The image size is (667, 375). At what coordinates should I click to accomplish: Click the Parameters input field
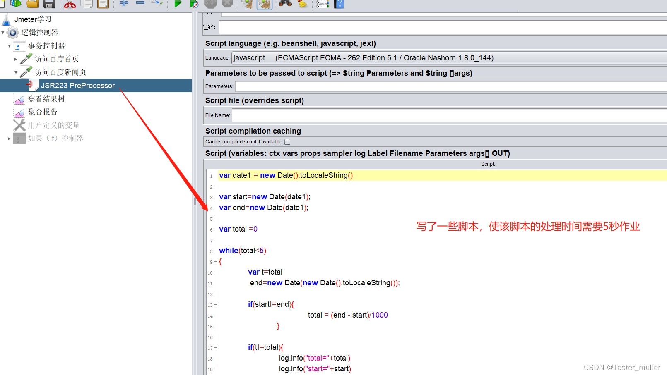(451, 86)
